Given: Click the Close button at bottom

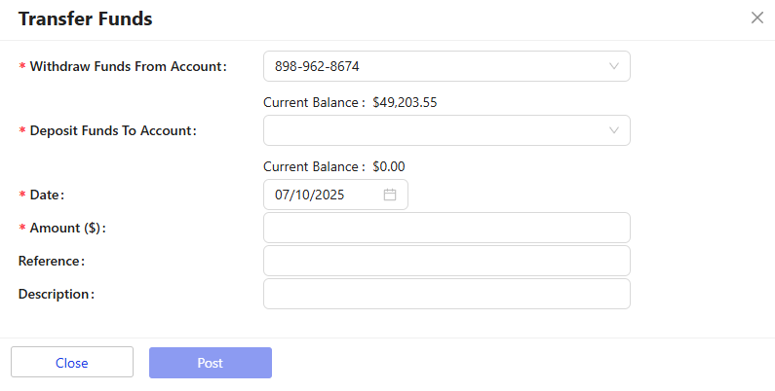Looking at the screenshot, I should (x=72, y=363).
